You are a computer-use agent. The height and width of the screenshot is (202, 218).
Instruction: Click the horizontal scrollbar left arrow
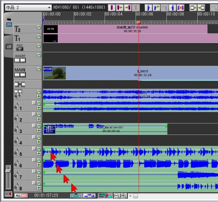pyautogui.click(x=130, y=196)
